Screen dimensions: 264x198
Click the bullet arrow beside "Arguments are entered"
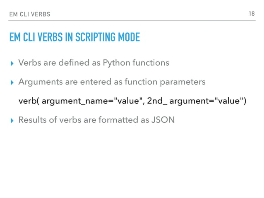(x=12, y=82)
